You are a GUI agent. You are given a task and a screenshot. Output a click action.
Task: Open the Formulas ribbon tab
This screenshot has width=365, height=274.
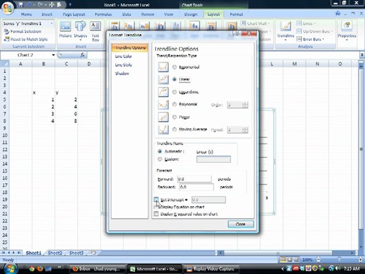pos(103,14)
